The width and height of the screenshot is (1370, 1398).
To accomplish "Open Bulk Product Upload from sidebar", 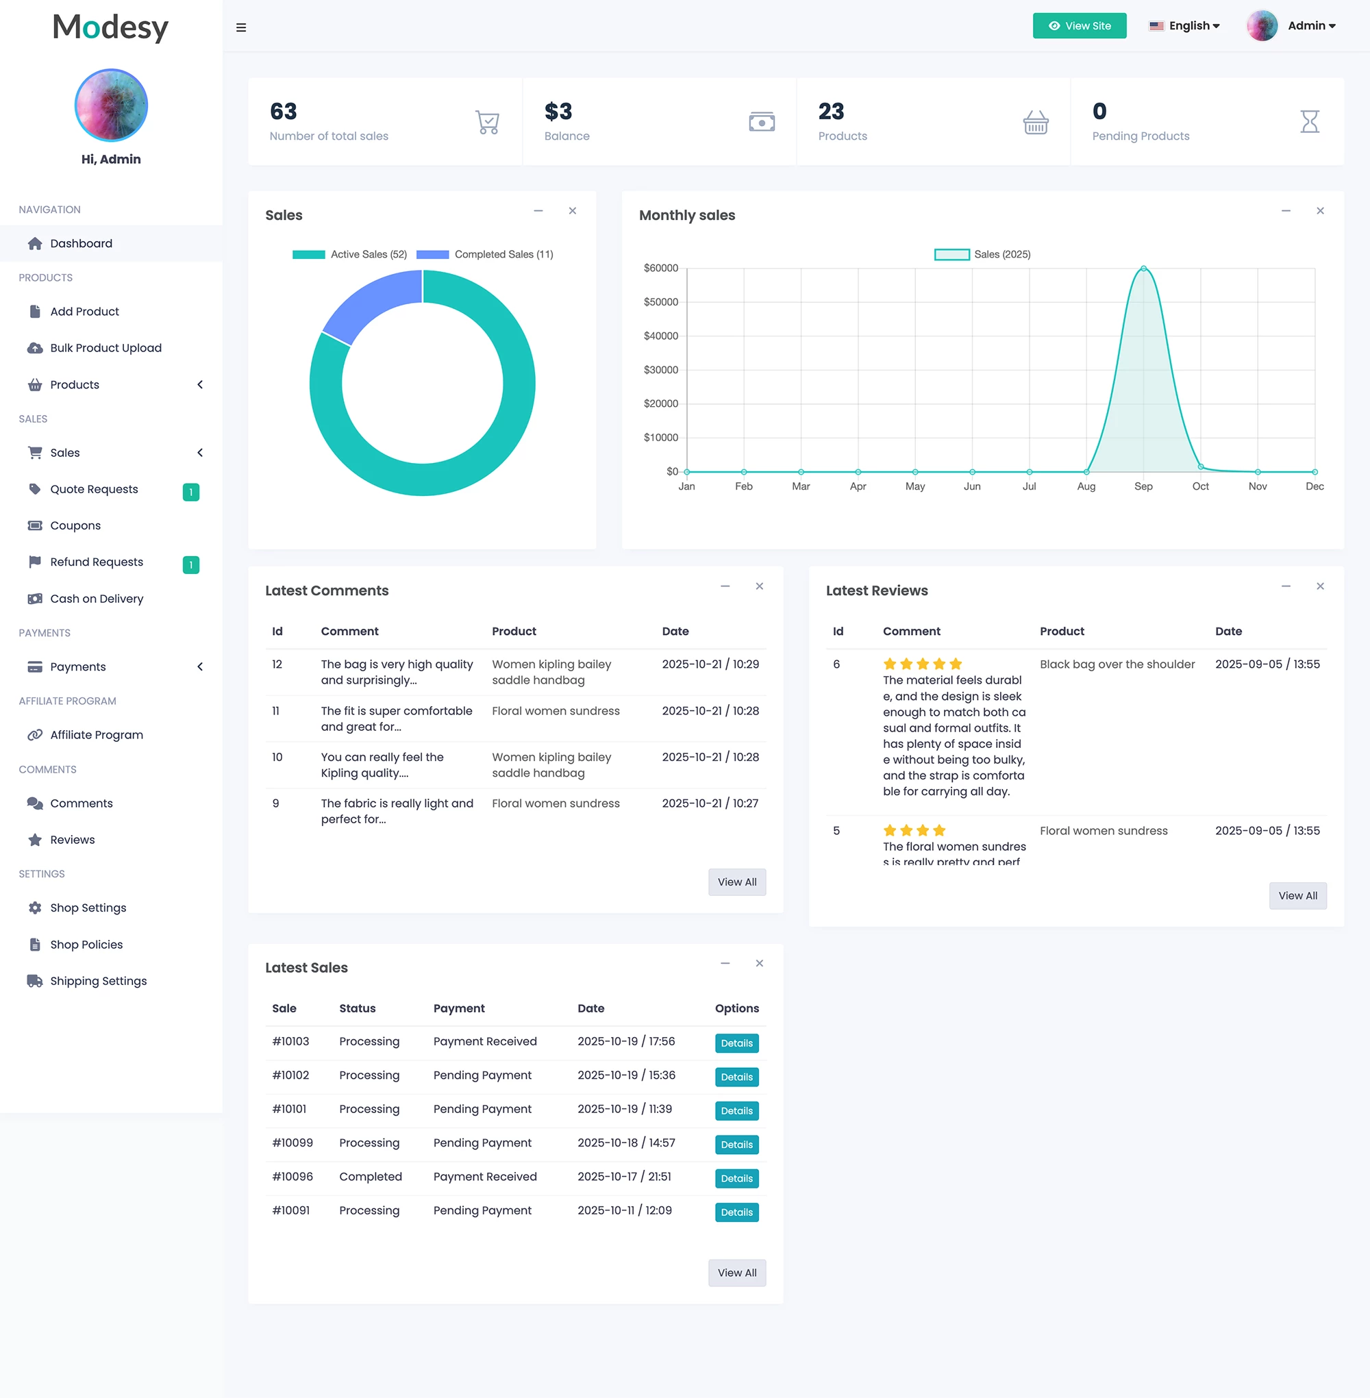I will pos(105,348).
